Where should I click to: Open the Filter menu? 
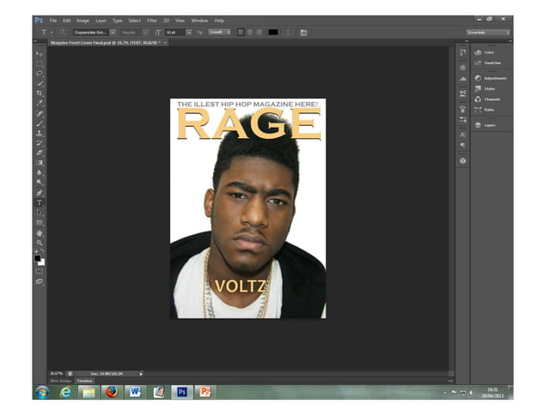pos(151,20)
